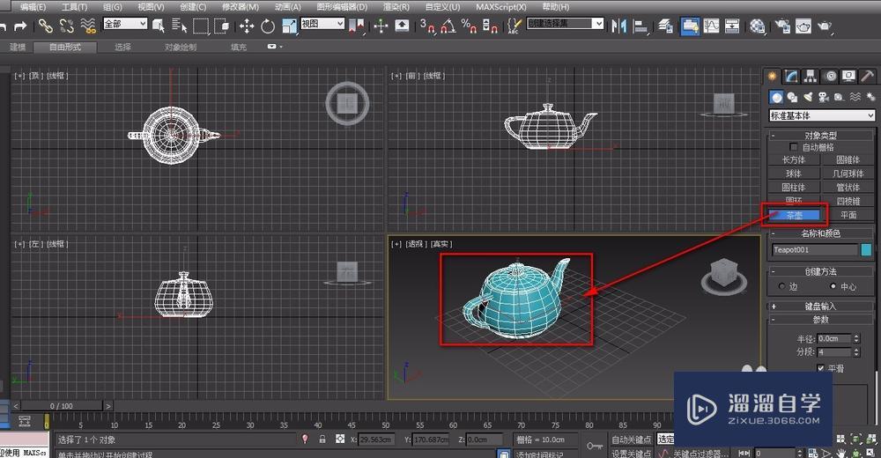This screenshot has width=881, height=458.
Task: Activate the Select and Rotate tool
Action: coord(268,26)
